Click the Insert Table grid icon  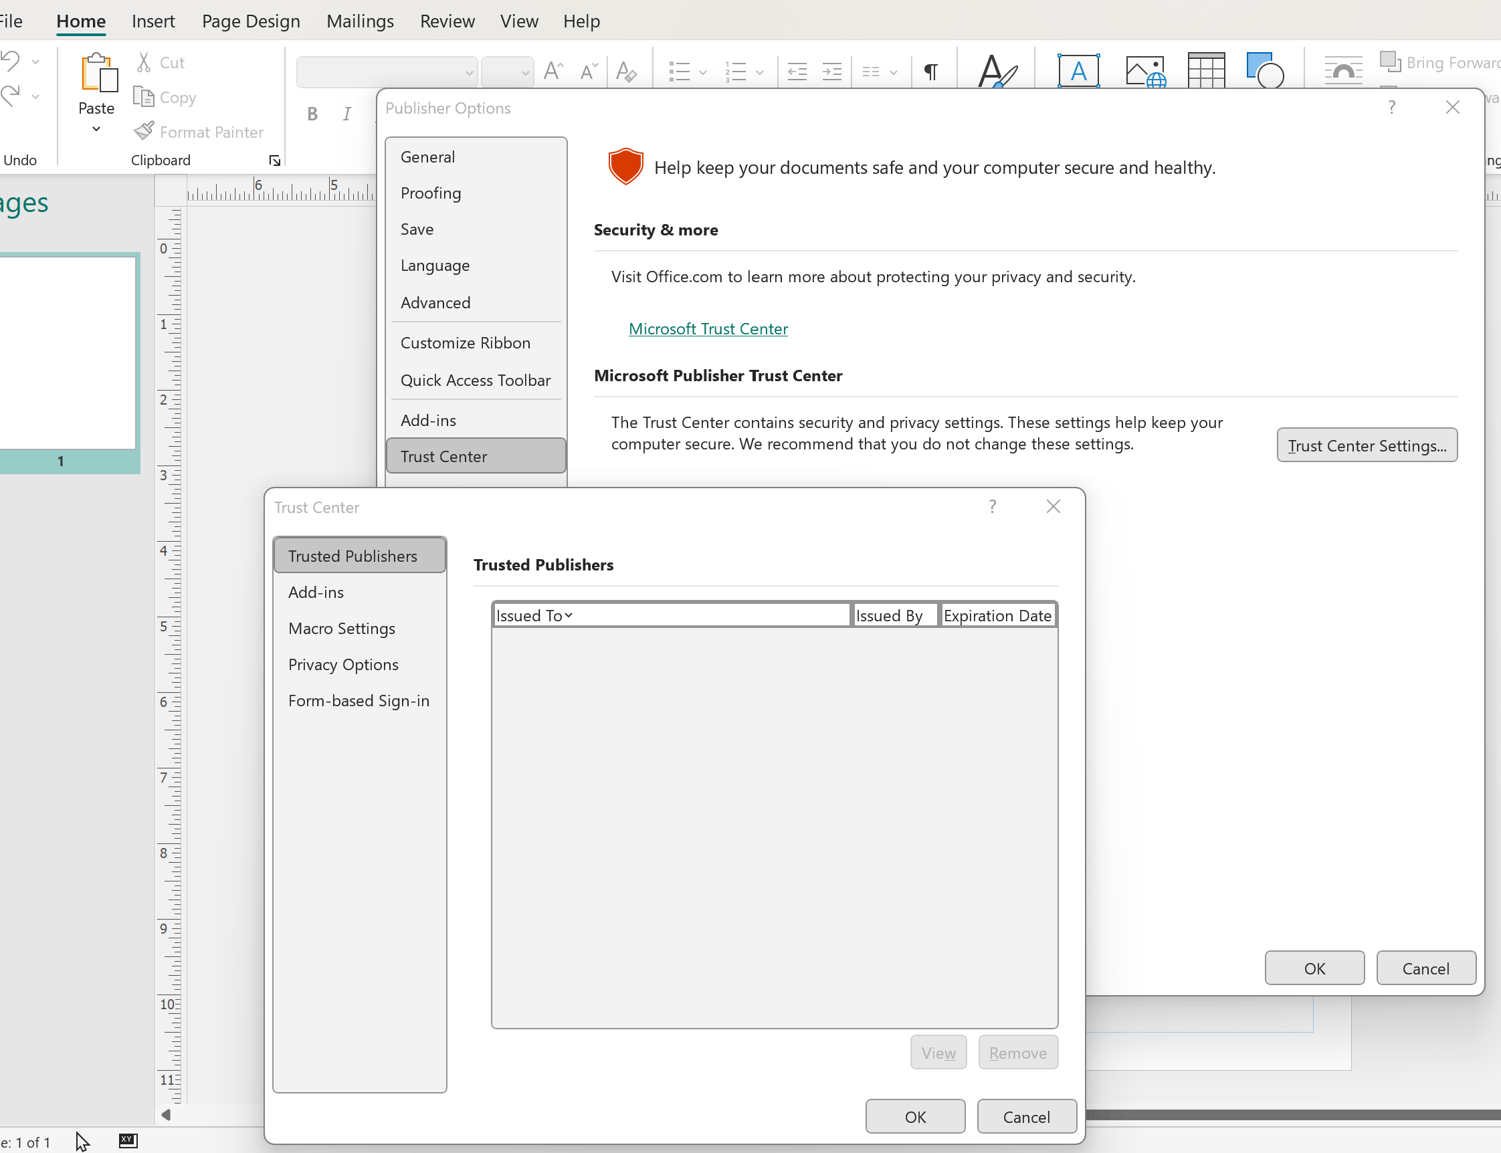click(x=1206, y=71)
